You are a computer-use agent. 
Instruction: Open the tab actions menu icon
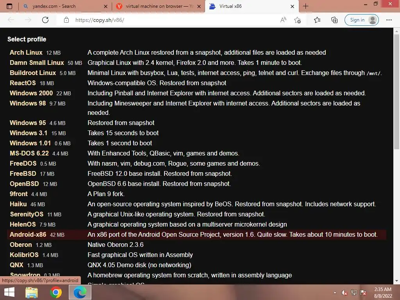coord(9,6)
